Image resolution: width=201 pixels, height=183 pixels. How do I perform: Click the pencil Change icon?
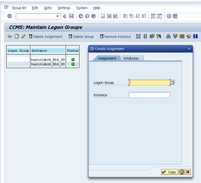(x=23, y=36)
